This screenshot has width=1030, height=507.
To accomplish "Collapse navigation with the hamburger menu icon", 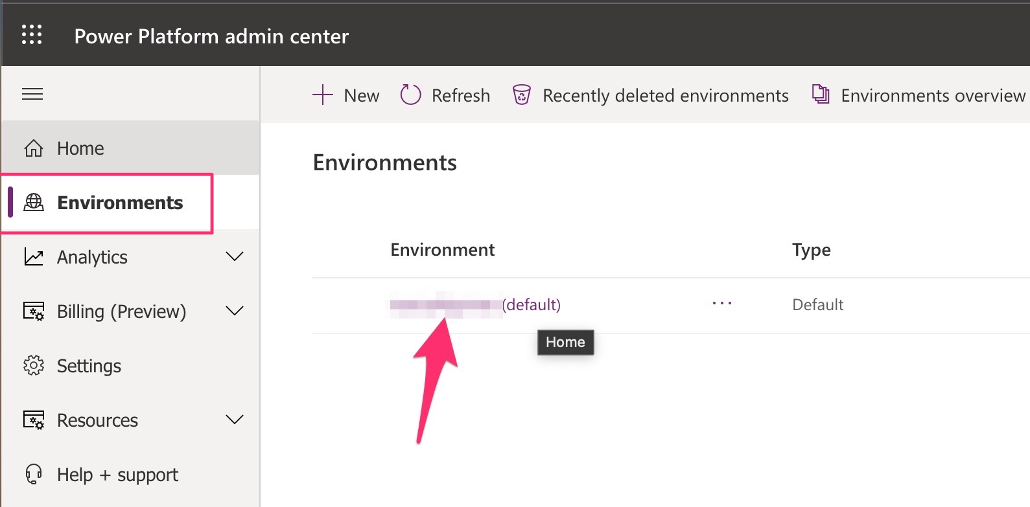I will 32,95.
